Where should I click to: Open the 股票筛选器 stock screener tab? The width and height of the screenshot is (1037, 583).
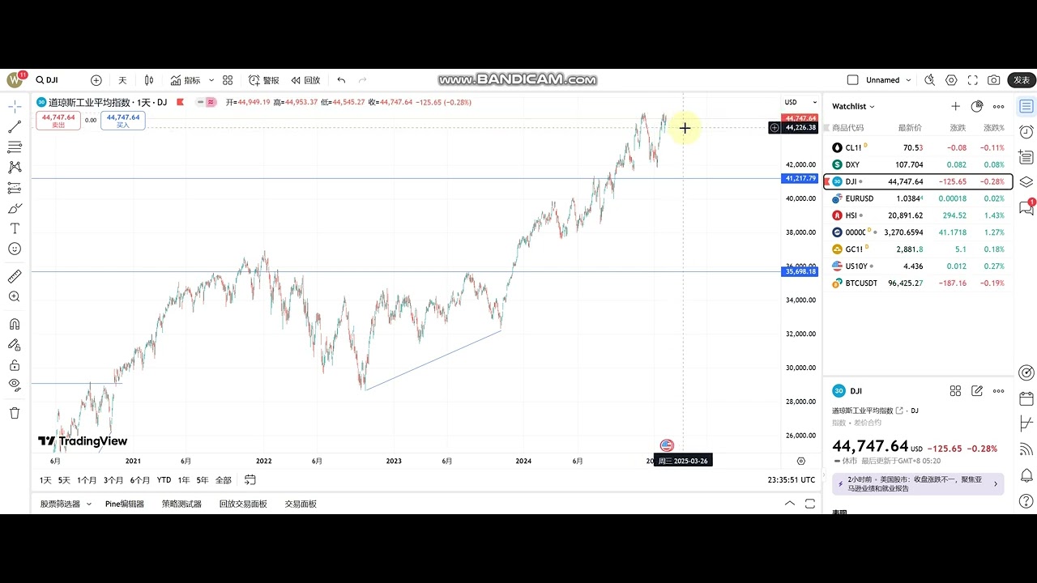pos(61,504)
